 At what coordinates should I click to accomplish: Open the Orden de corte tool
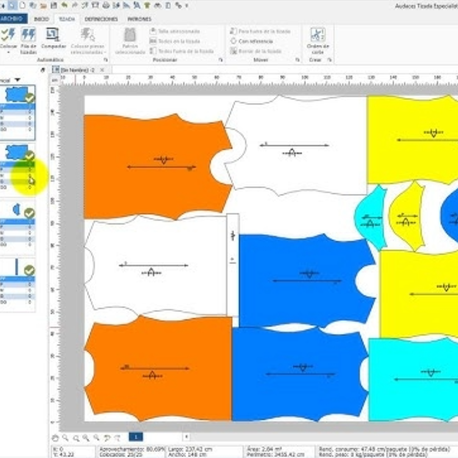pyautogui.click(x=318, y=34)
